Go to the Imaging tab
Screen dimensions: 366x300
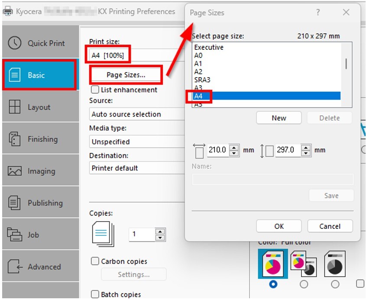tap(41, 171)
